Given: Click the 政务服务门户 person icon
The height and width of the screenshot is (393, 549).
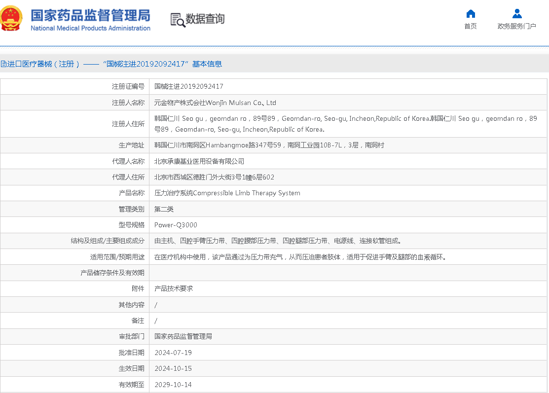Looking at the screenshot, I should 516,13.
